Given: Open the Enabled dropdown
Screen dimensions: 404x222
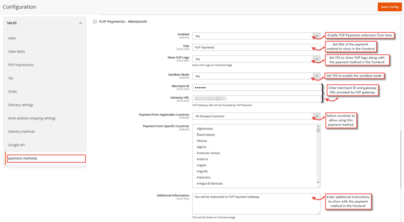Looking at the screenshot, I should [256, 36].
